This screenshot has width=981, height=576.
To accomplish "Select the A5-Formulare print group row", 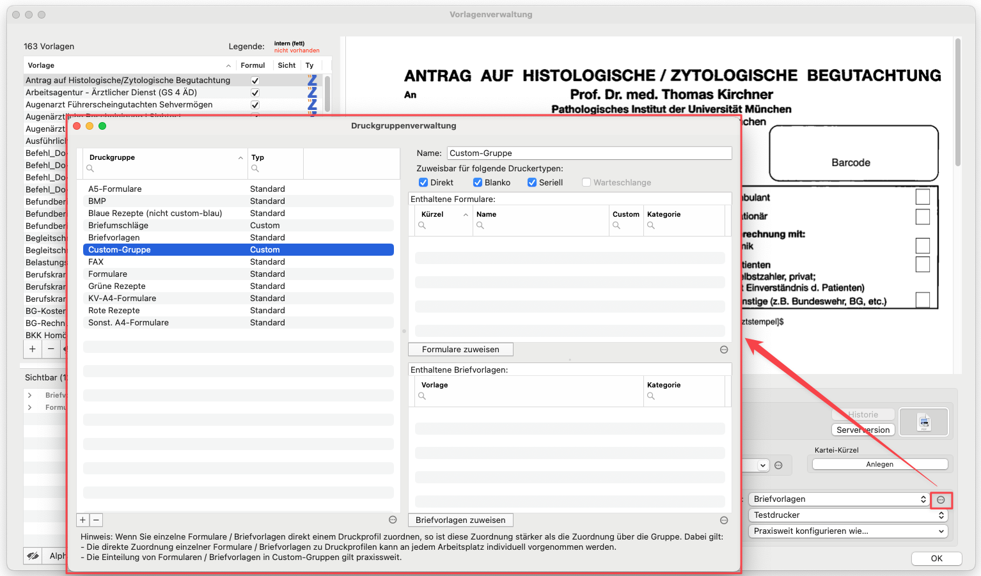I will point(239,189).
